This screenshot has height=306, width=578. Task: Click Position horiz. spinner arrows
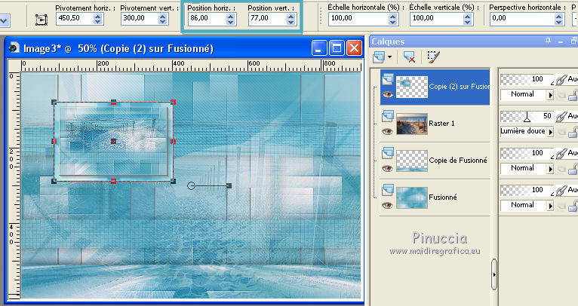pyautogui.click(x=230, y=19)
